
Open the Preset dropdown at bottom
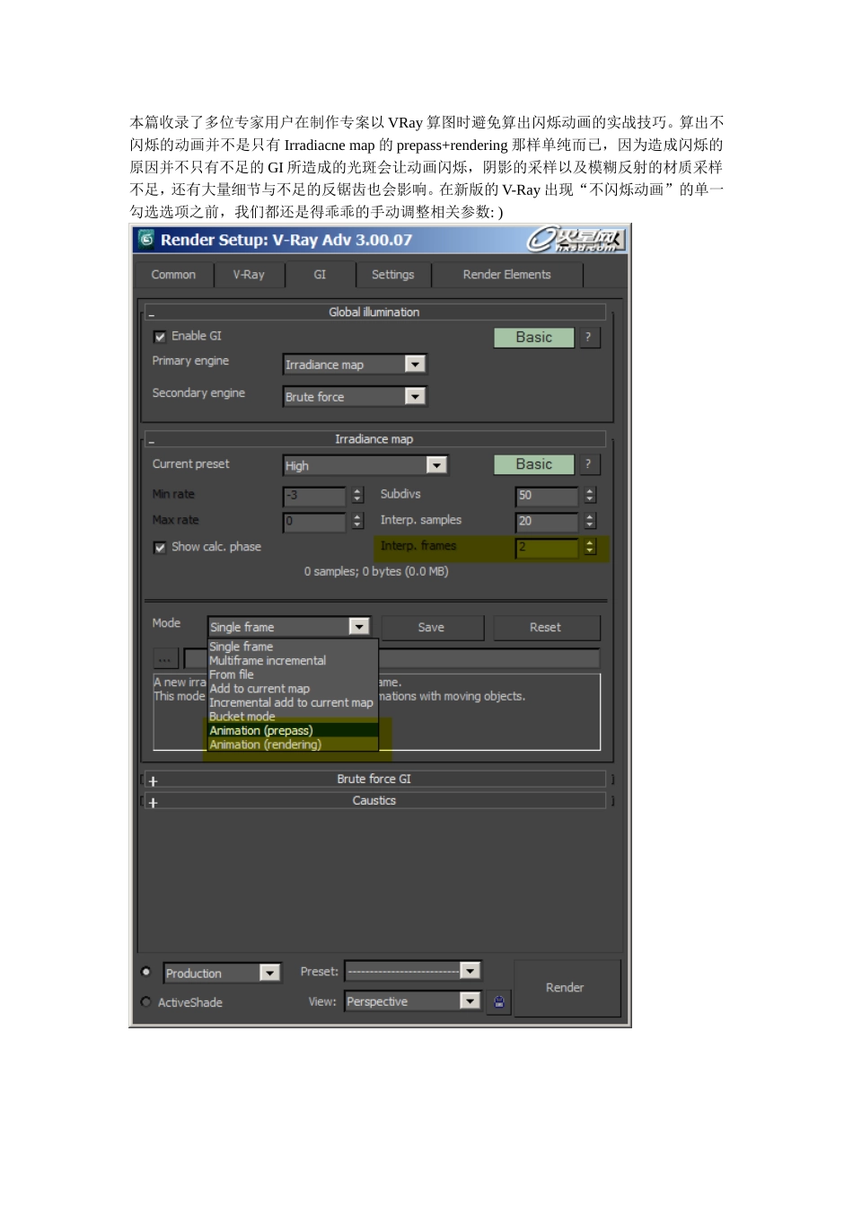pyautogui.click(x=413, y=971)
